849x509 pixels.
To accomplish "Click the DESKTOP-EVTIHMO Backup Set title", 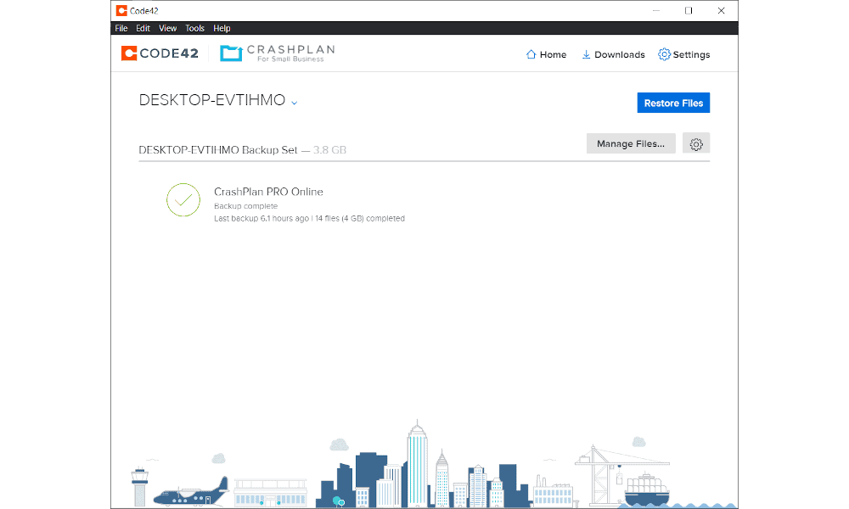I will tap(218, 150).
